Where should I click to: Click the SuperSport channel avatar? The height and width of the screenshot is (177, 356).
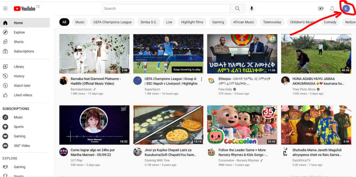138,81
